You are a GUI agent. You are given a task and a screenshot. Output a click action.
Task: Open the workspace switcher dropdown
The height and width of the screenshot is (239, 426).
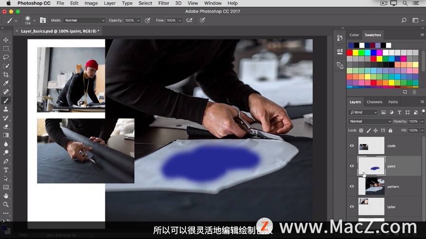tap(417, 20)
